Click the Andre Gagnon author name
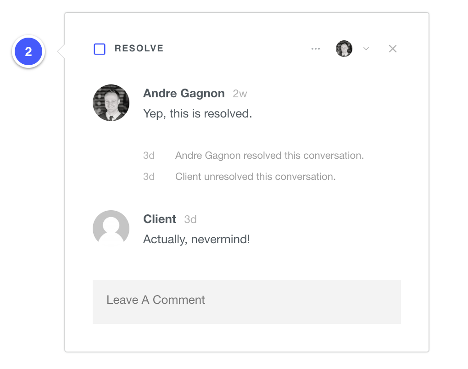Viewport: 468px width, 369px height. [184, 94]
